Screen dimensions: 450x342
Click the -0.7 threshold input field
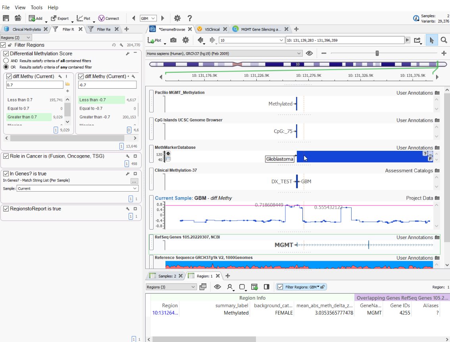[x=107, y=85]
